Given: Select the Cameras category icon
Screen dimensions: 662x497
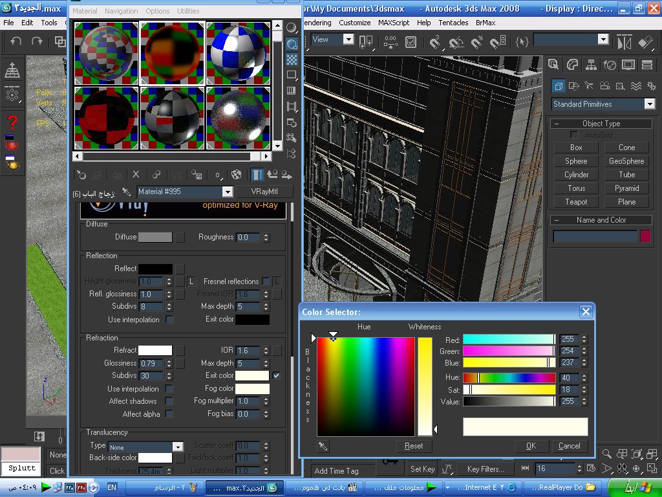Looking at the screenshot, I should pos(604,86).
